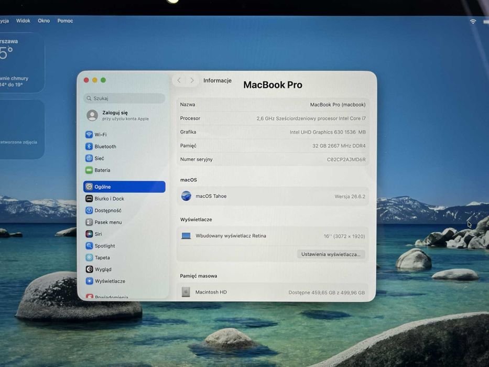Open Bluetooth settings in the sidebar
The image size is (489, 367).
pos(105,146)
